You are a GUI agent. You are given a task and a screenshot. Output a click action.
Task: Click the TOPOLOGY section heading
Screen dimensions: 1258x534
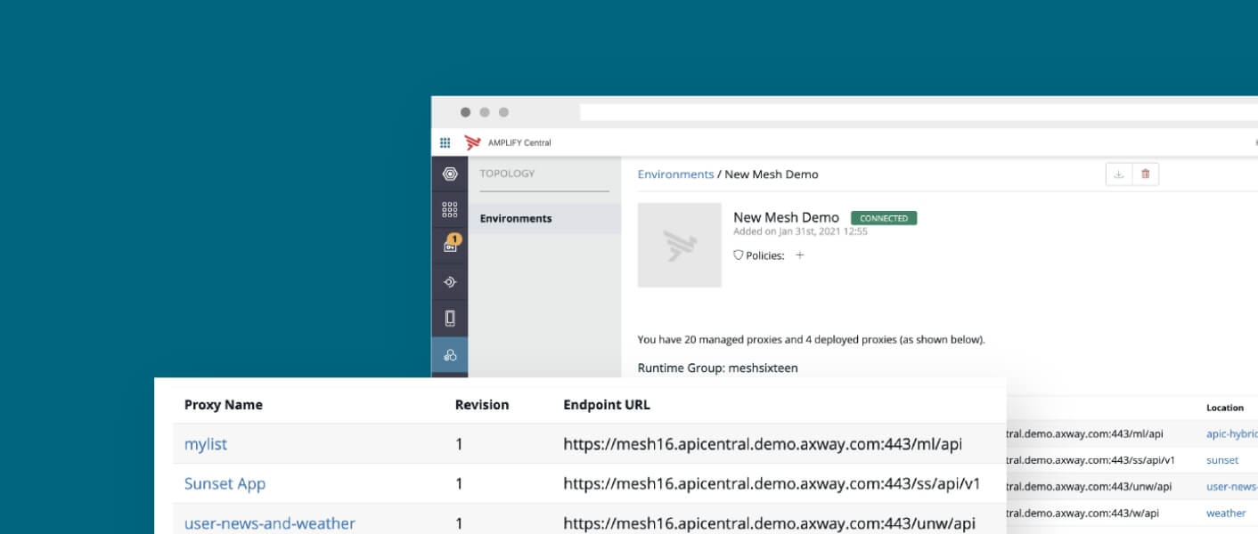point(507,174)
